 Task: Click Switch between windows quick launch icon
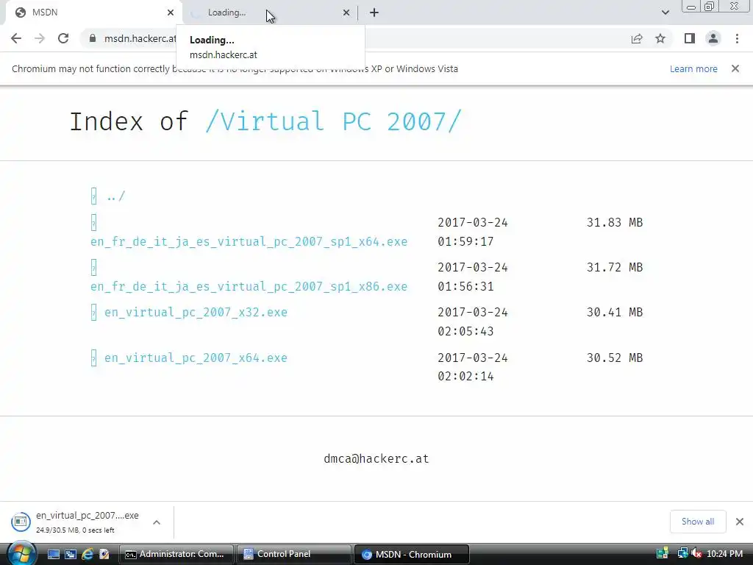coord(70,555)
